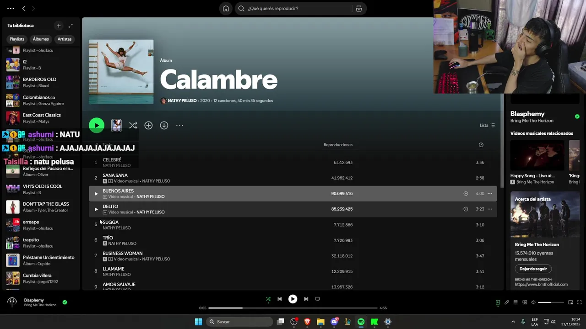Open DON'T TAP THE GLASS album
This screenshot has width=586, height=329.
coord(41,207)
